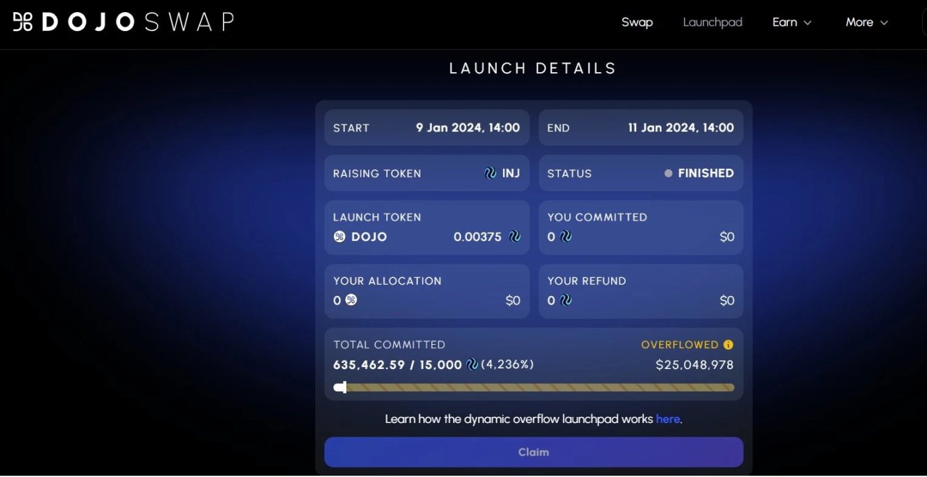Go to the Launchpad page

712,22
